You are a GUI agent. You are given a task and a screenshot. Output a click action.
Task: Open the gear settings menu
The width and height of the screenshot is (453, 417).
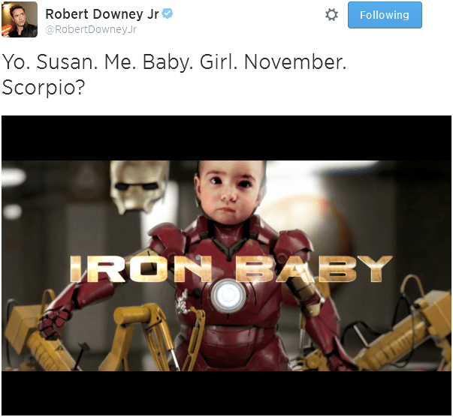(331, 15)
